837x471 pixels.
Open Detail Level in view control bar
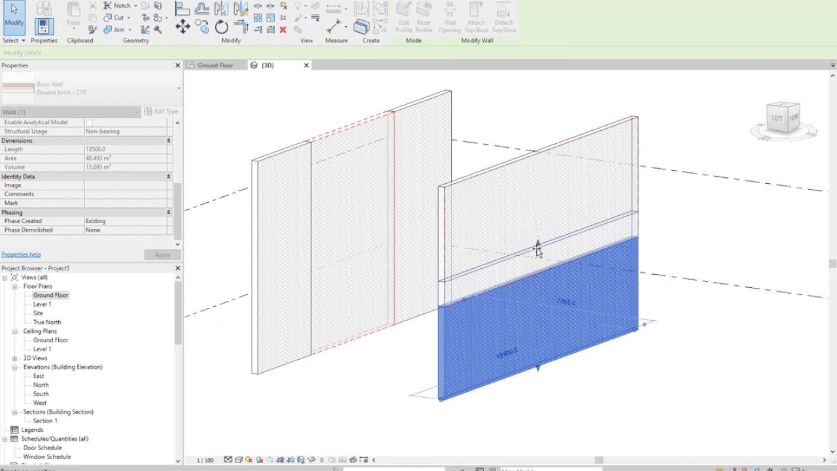point(228,460)
